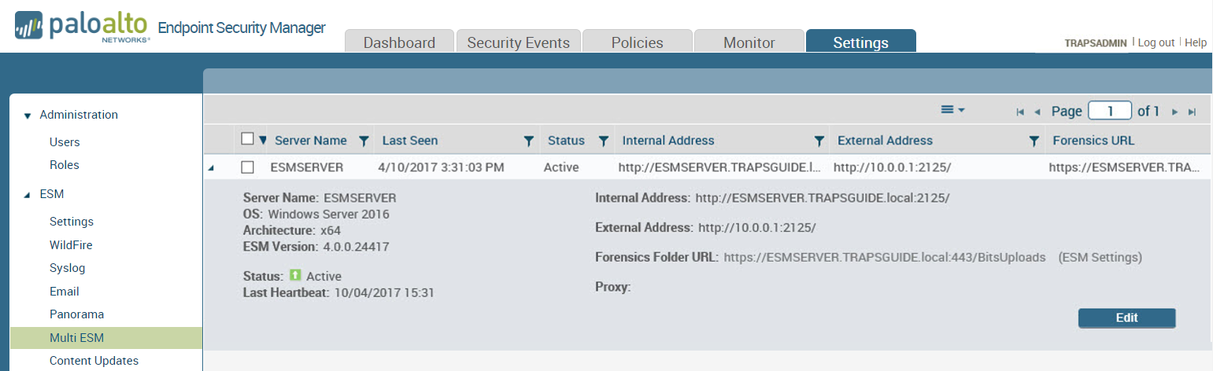
Task: Open the Status column filter
Action: pos(604,141)
